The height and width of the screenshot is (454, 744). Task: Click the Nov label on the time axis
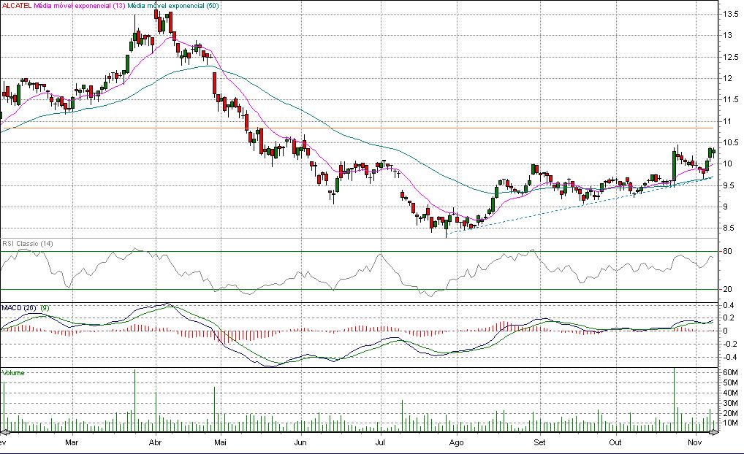click(694, 442)
